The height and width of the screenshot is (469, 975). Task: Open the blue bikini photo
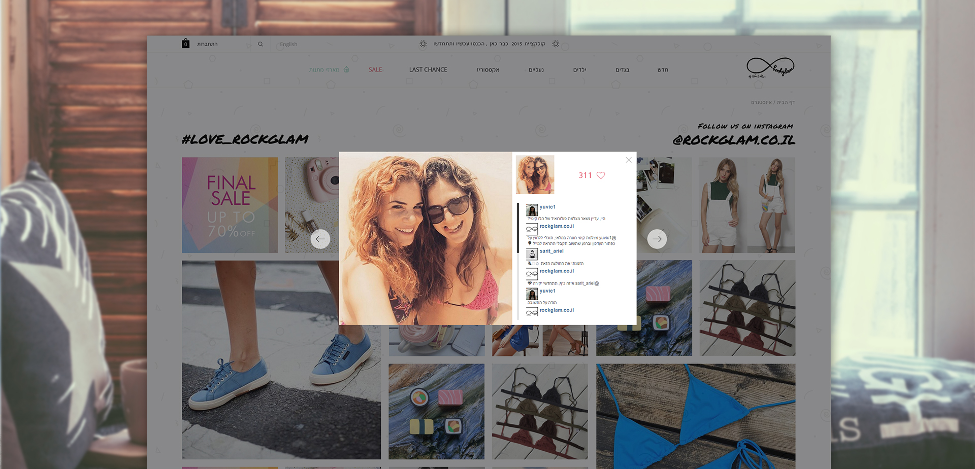click(x=696, y=416)
